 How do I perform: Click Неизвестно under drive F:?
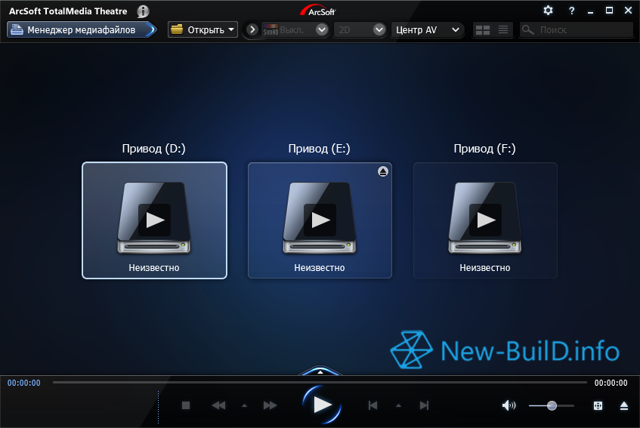485,268
